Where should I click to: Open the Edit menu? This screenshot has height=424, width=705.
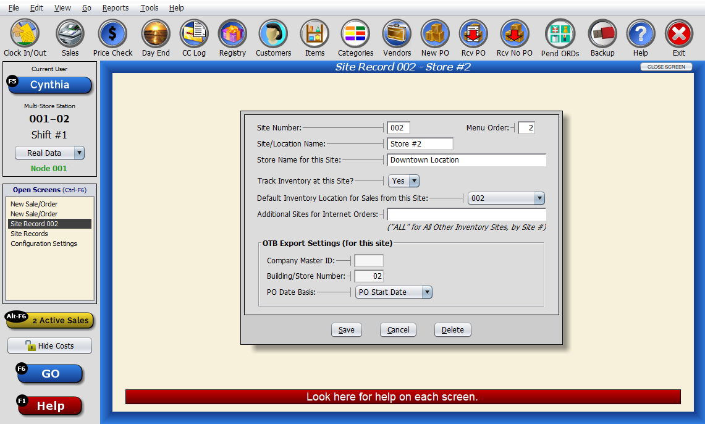click(x=36, y=7)
